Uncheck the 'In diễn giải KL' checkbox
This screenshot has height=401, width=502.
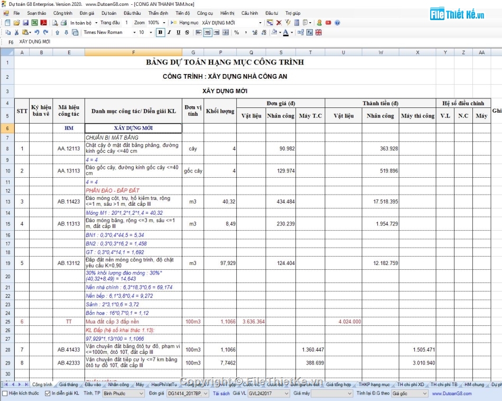pyautogui.click(x=48, y=393)
